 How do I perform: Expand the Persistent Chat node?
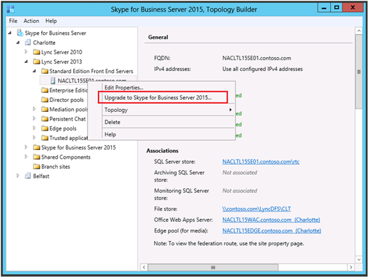tap(34, 119)
